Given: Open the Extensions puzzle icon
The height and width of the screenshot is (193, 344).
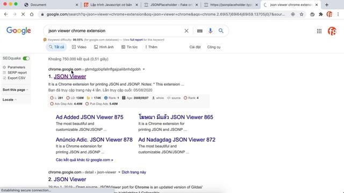Looking at the screenshot, I should click(321, 14).
